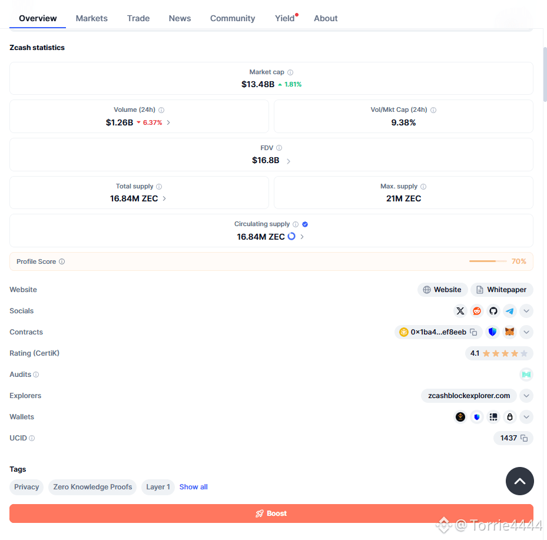Show info tooltip for UCID
Screen dimensions: 547x540
point(32,438)
